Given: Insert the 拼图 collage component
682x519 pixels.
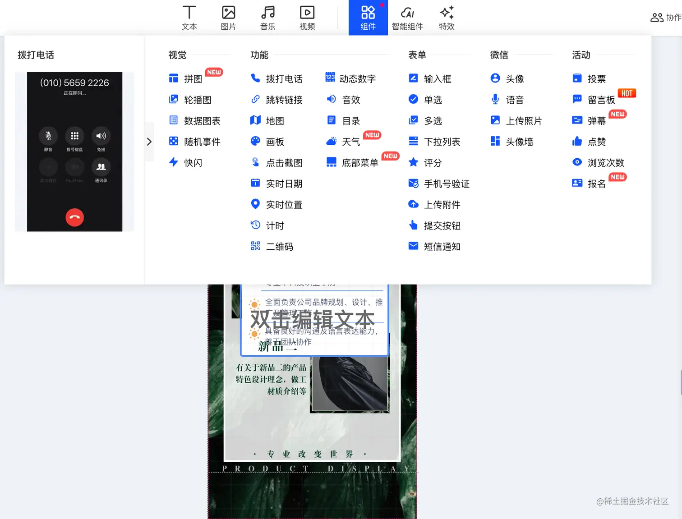Looking at the screenshot, I should point(185,78).
